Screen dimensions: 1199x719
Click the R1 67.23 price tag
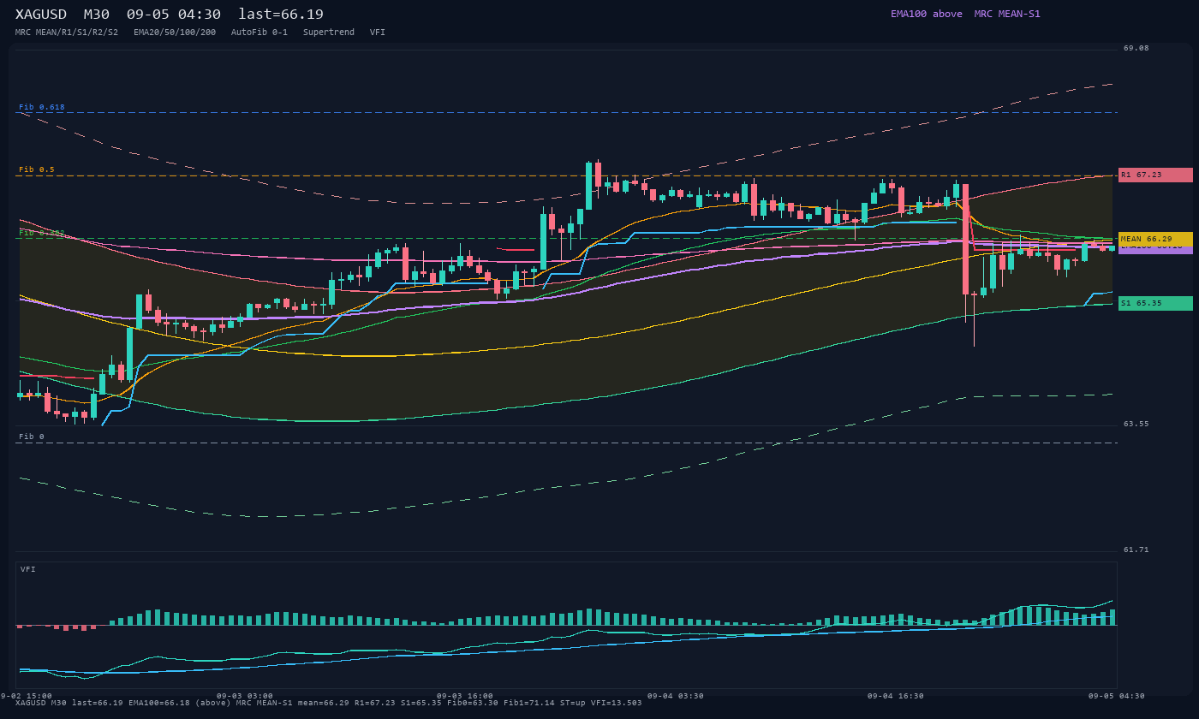(1155, 175)
